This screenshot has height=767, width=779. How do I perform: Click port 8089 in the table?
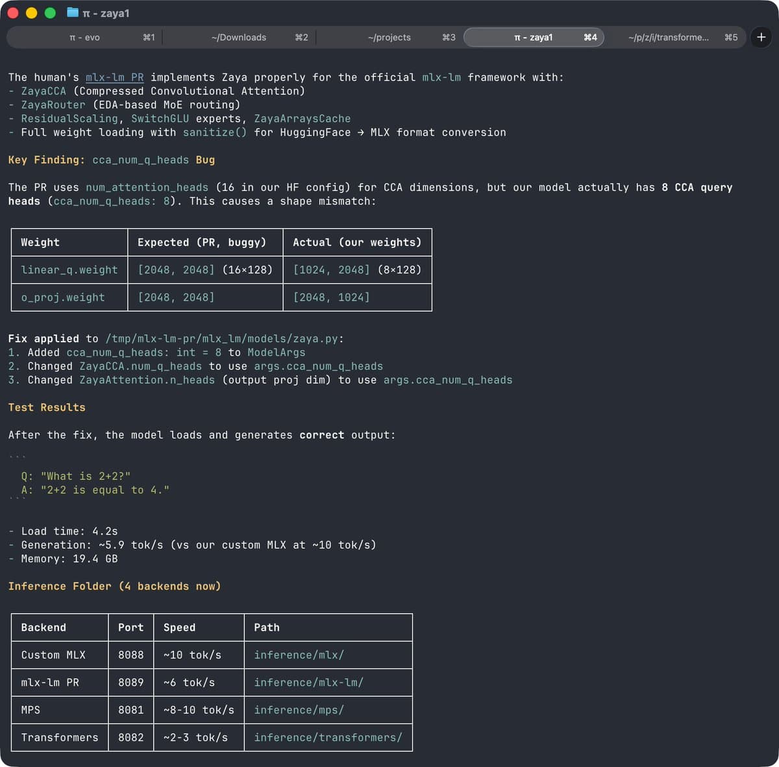click(131, 682)
